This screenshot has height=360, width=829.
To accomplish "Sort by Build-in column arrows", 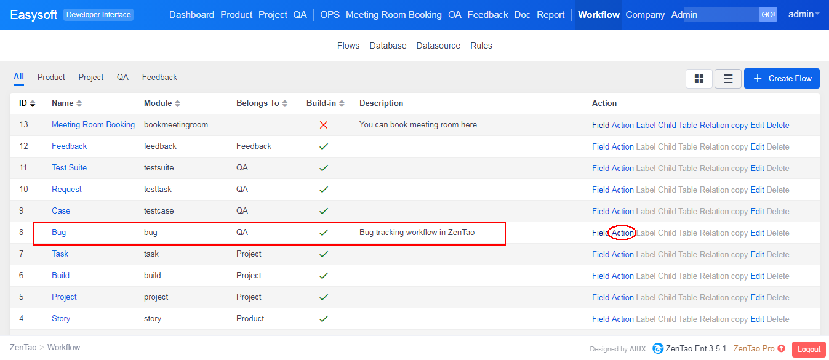I will [342, 103].
